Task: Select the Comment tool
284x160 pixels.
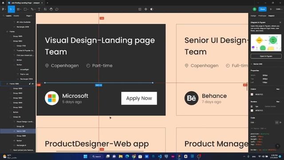Action: tap(57, 9)
